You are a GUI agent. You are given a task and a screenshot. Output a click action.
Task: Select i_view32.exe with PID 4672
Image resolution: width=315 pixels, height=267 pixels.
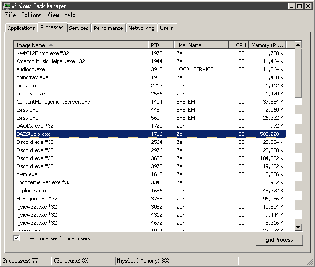click(x=151, y=223)
